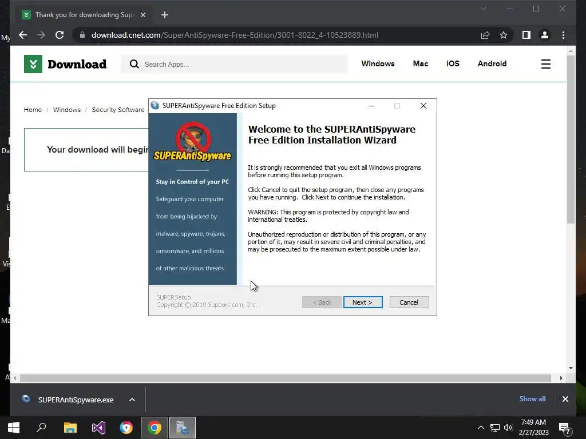Viewport: 586px width, 439px height.
Task: Click Next in the SUPERAntiSpyware setup wizard
Action: (x=362, y=302)
